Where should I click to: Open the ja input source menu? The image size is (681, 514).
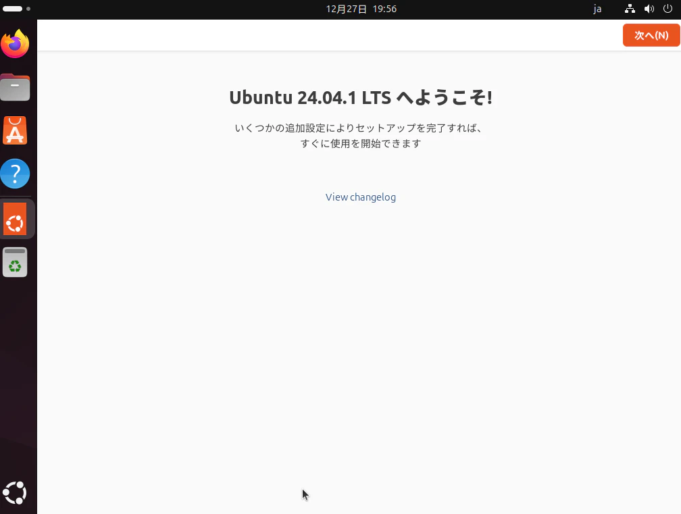(x=598, y=9)
